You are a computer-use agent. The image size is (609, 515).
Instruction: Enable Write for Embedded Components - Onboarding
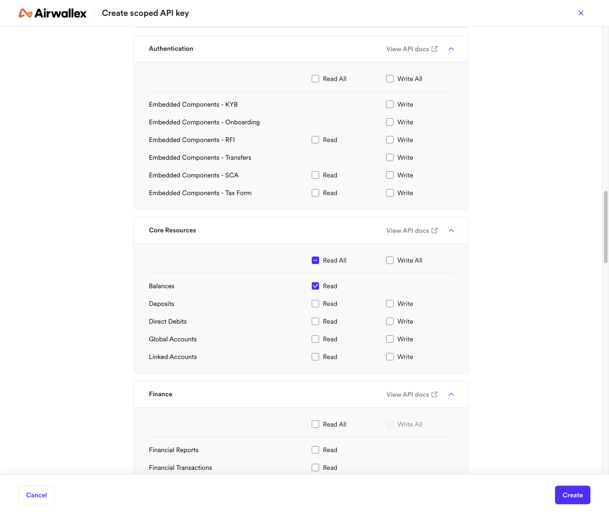tap(390, 122)
